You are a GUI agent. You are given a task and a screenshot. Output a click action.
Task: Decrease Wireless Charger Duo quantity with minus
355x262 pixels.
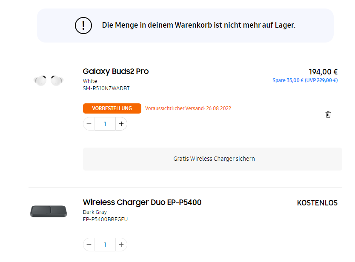pyautogui.click(x=89, y=245)
